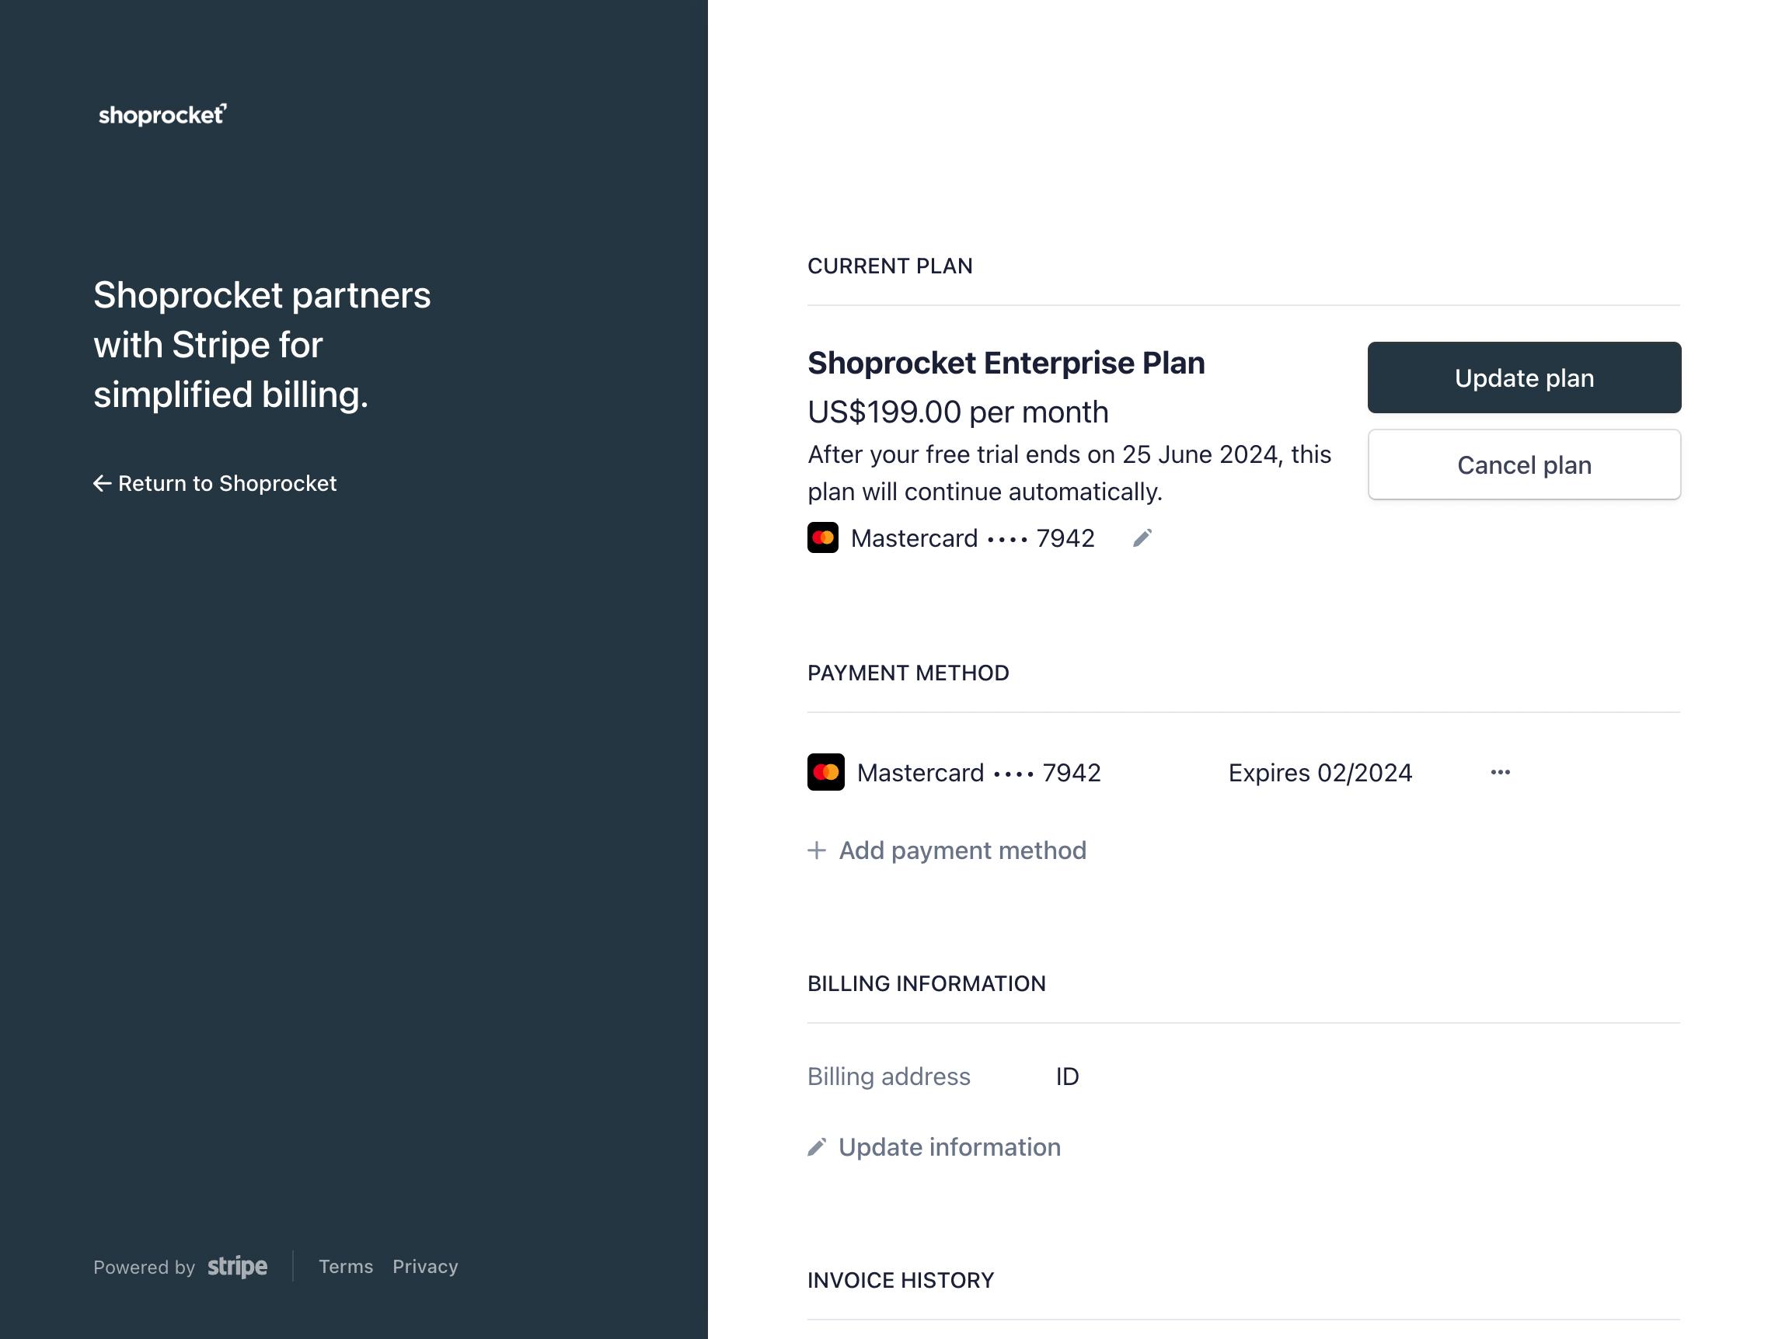Click the pencil icon beside Update information
Viewport: 1775px width, 1339px height.
[x=817, y=1147]
